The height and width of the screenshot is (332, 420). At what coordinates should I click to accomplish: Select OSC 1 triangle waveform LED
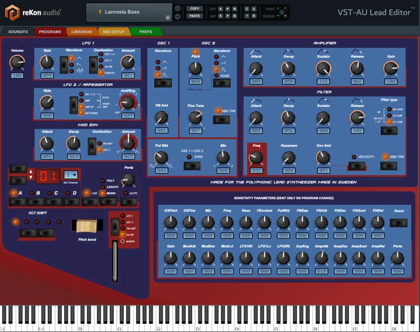(x=158, y=62)
